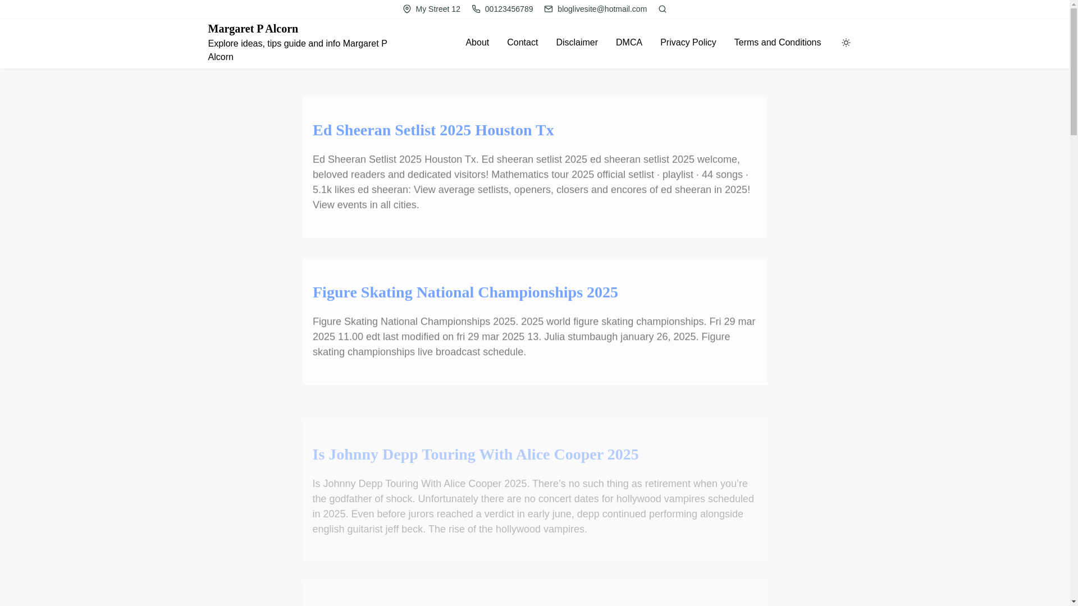Image resolution: width=1078 pixels, height=606 pixels.
Task: Click the vertical page scrollbar
Action: tap(1074, 73)
